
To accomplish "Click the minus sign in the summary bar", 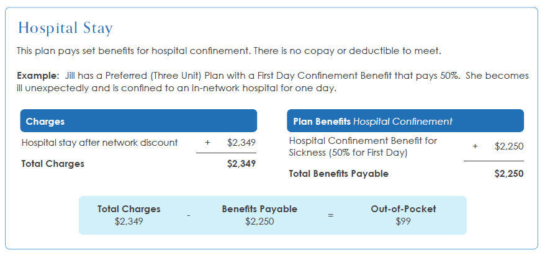I will pyautogui.click(x=188, y=215).
